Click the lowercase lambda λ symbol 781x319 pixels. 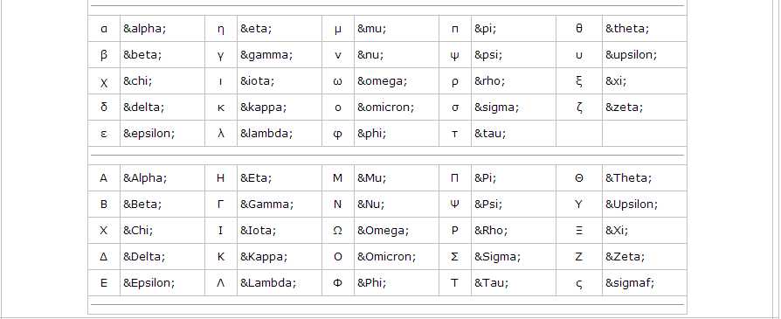[221, 134]
